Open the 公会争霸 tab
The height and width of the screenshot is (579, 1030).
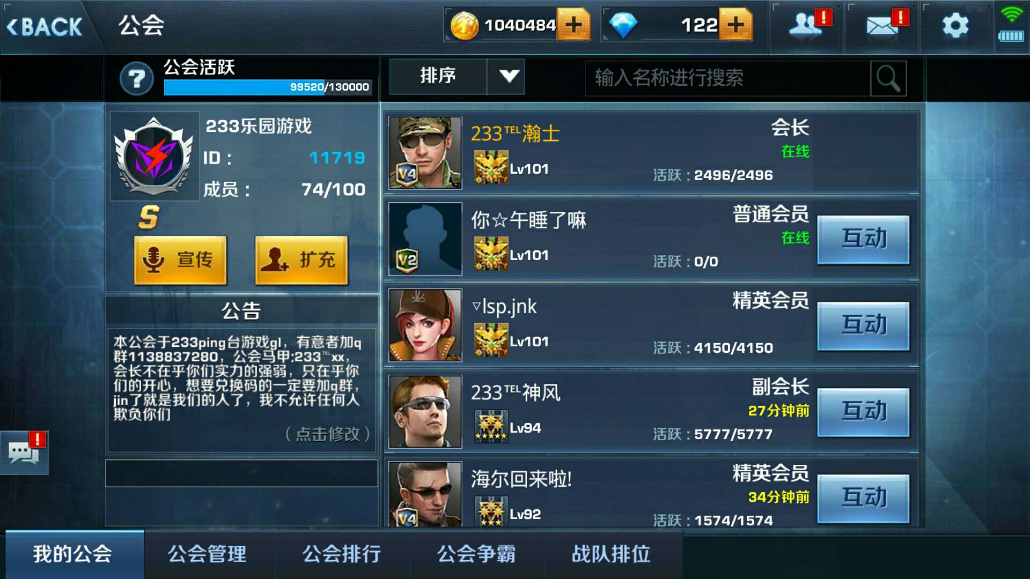click(x=476, y=554)
